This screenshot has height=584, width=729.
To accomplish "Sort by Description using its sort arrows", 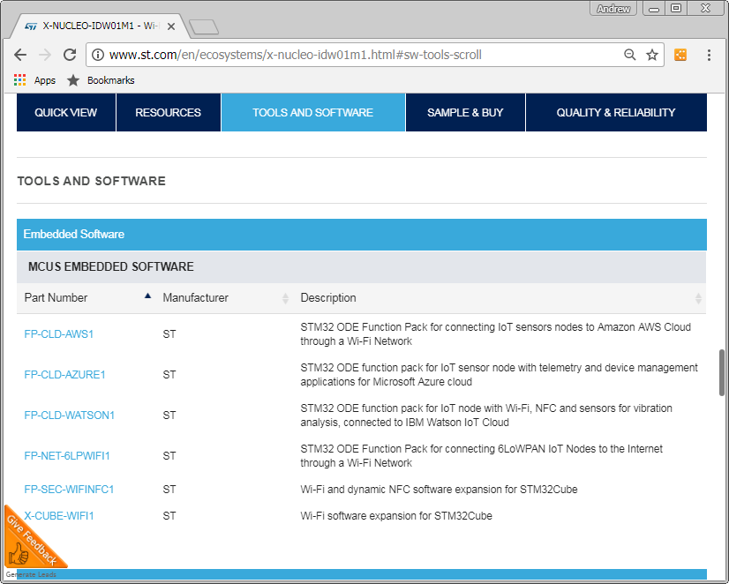I will coord(698,298).
